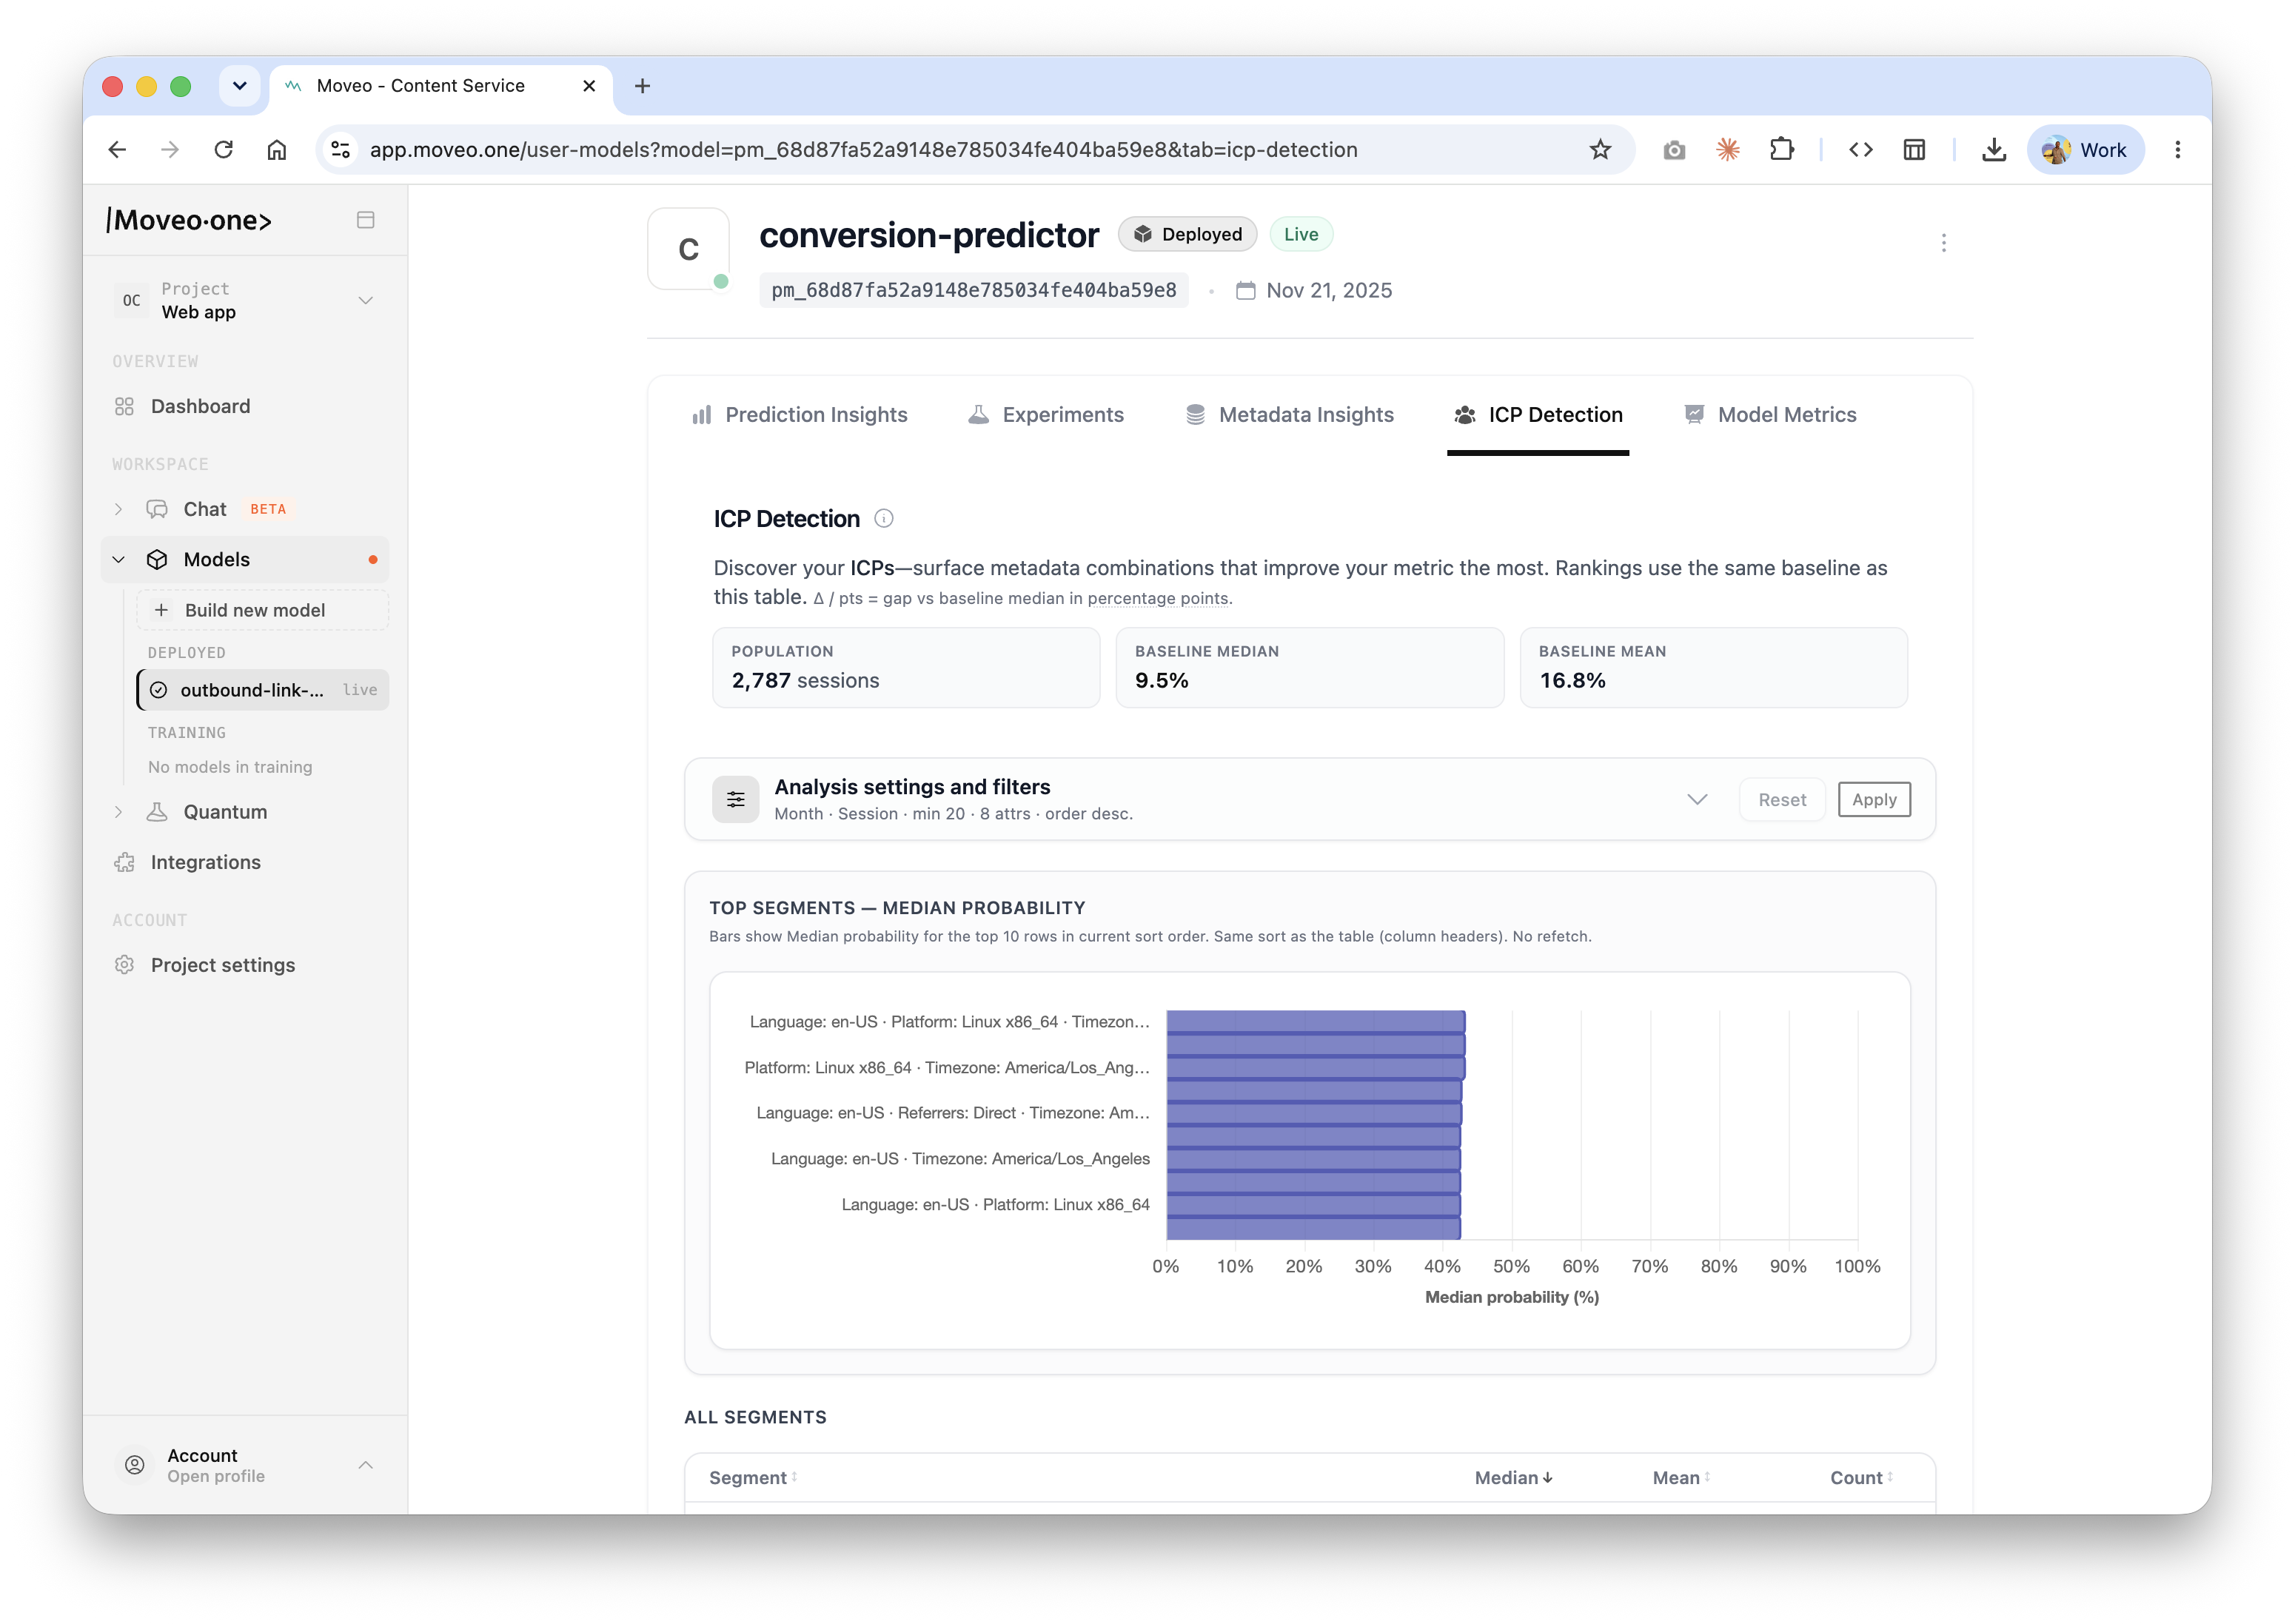Screen dimensions: 2295x1624
Task: Open Quantum flask icon
Action: 157,812
